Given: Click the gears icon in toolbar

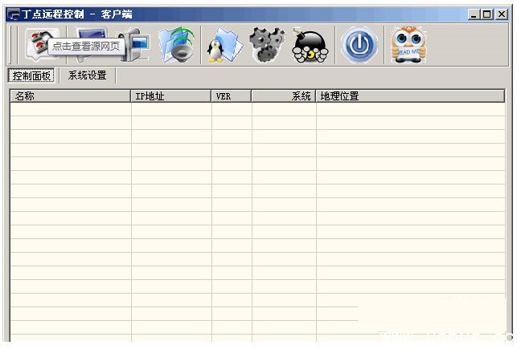Looking at the screenshot, I should click(x=266, y=45).
